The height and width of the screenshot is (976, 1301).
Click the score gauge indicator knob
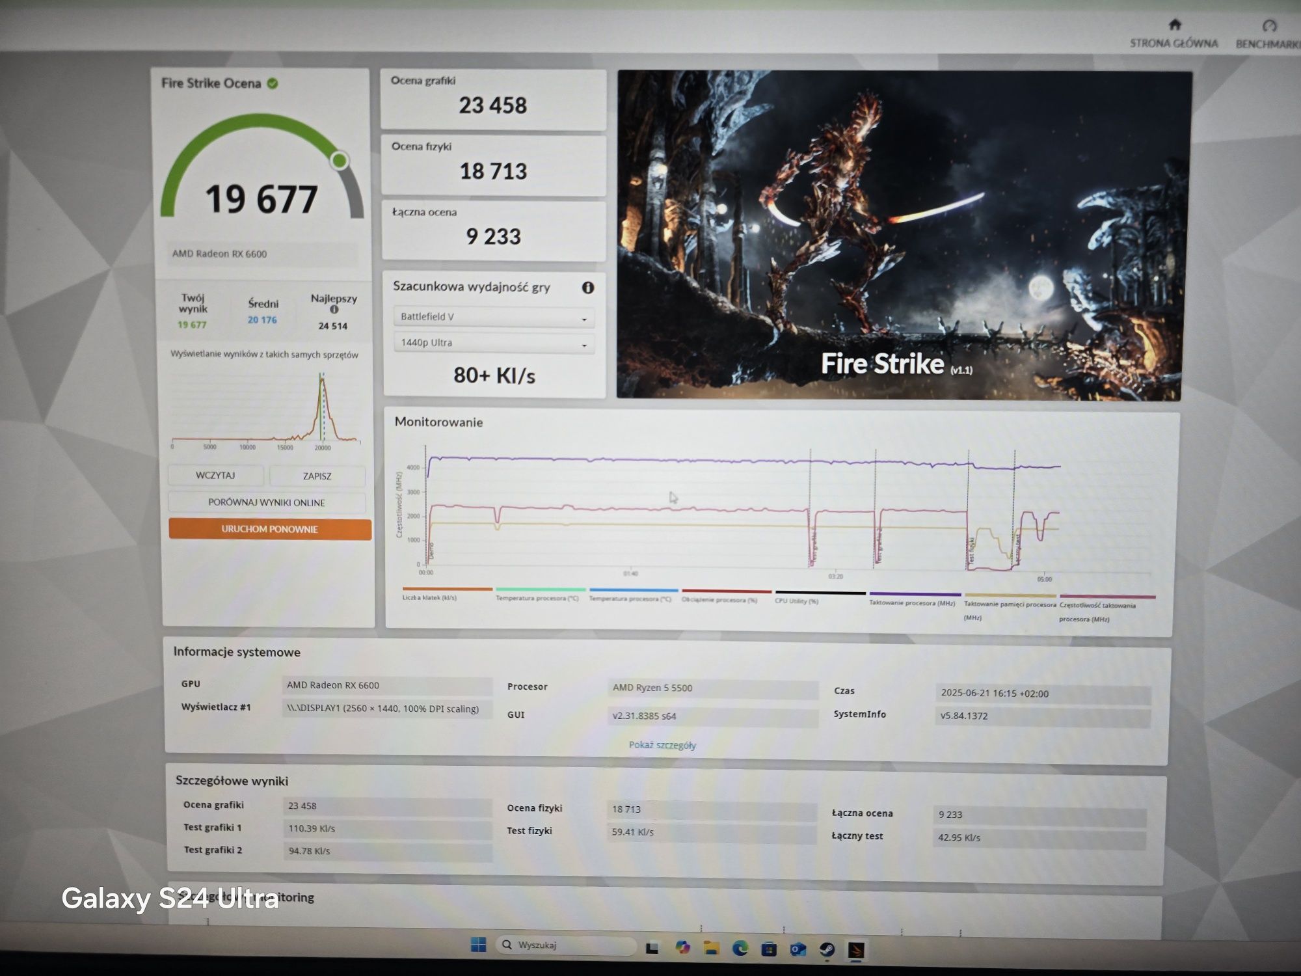pos(339,160)
